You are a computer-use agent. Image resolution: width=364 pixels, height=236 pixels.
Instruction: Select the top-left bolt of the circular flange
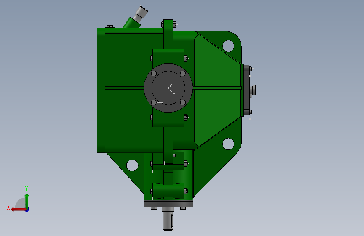(154, 73)
